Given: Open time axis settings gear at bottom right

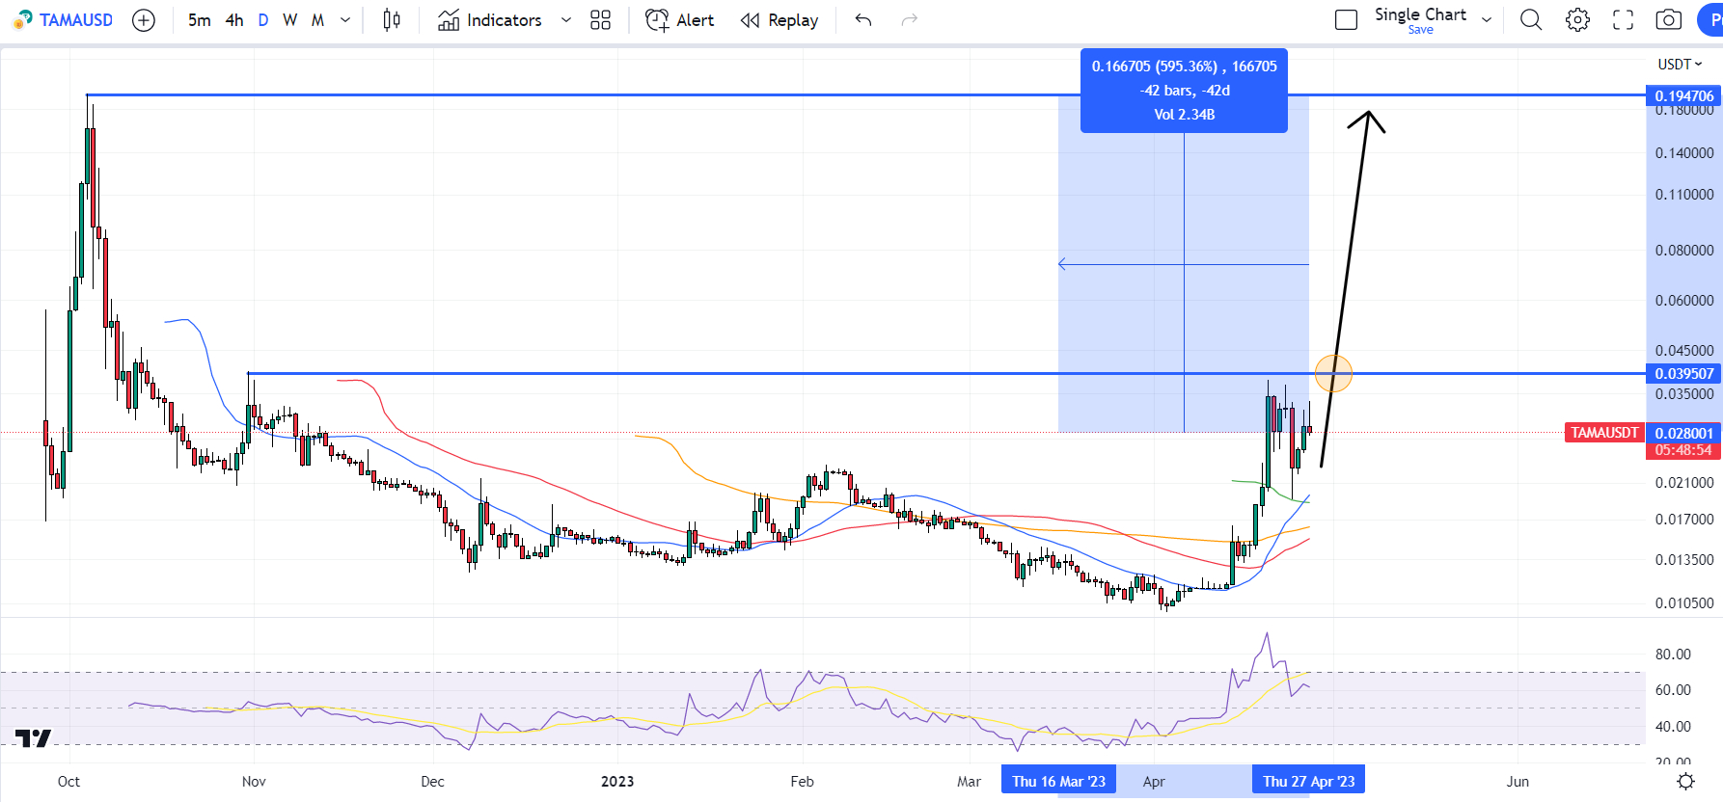Looking at the screenshot, I should tap(1685, 782).
